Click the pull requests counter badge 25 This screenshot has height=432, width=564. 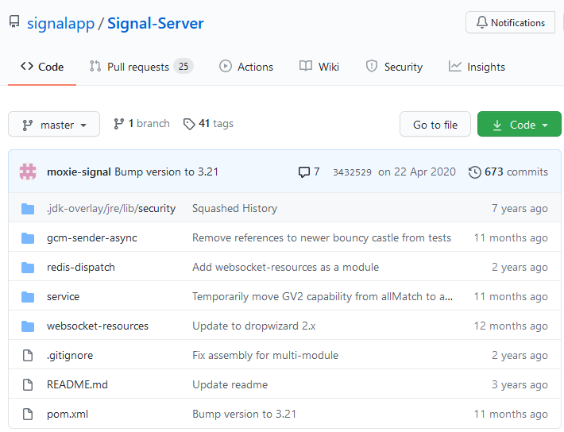[183, 67]
